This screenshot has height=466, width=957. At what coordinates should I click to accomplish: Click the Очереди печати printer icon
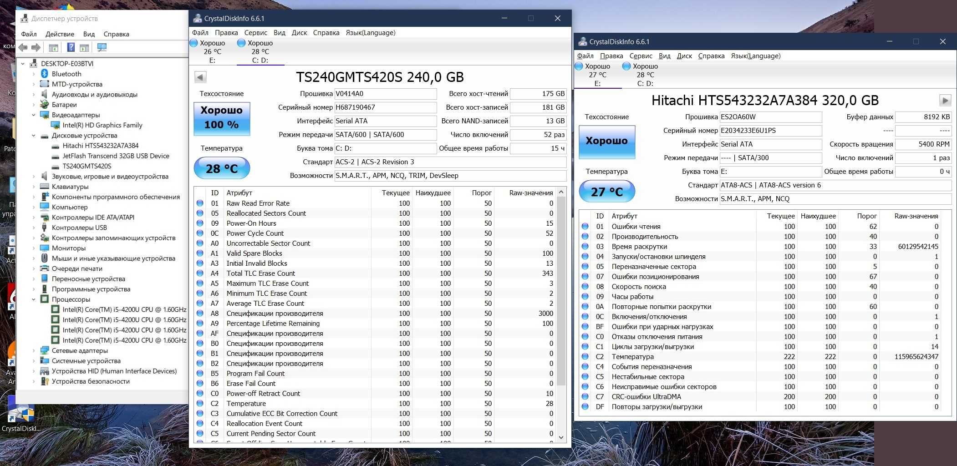[x=45, y=268]
